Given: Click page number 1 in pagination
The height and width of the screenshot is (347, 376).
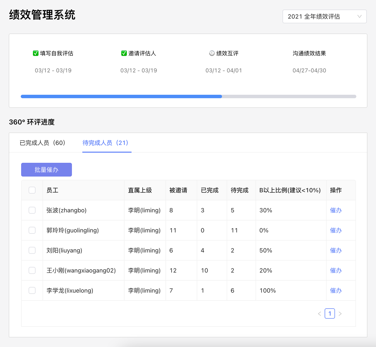Looking at the screenshot, I should tap(330, 313).
